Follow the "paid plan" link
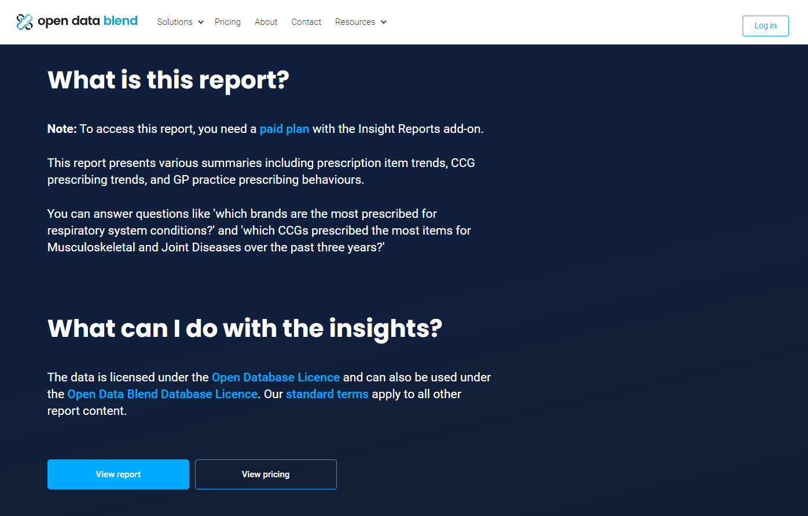The image size is (808, 516). point(284,129)
